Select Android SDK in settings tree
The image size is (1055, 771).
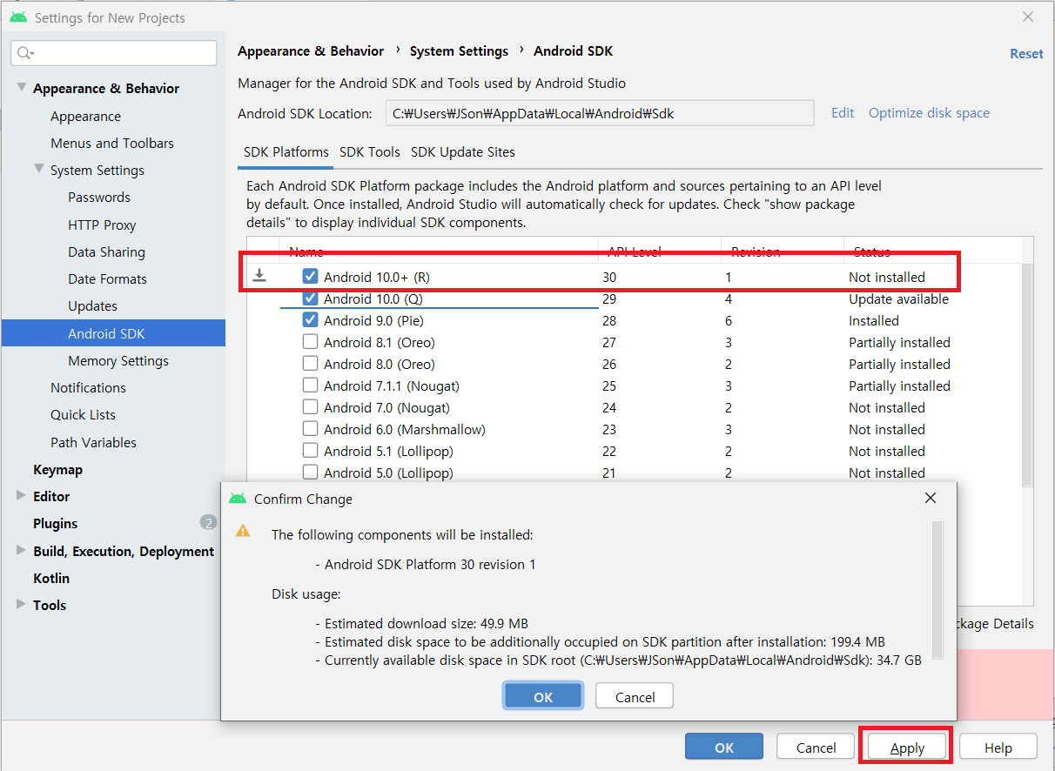[113, 333]
